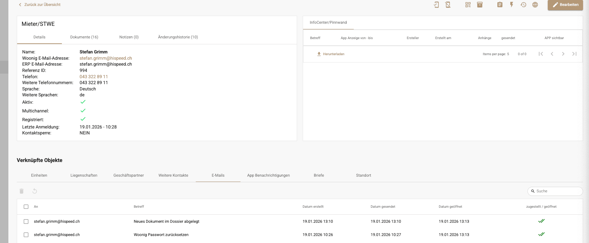Toggle the select-all checkbox in e-mail table header
Viewport: 589px width, 243px height.
26,207
